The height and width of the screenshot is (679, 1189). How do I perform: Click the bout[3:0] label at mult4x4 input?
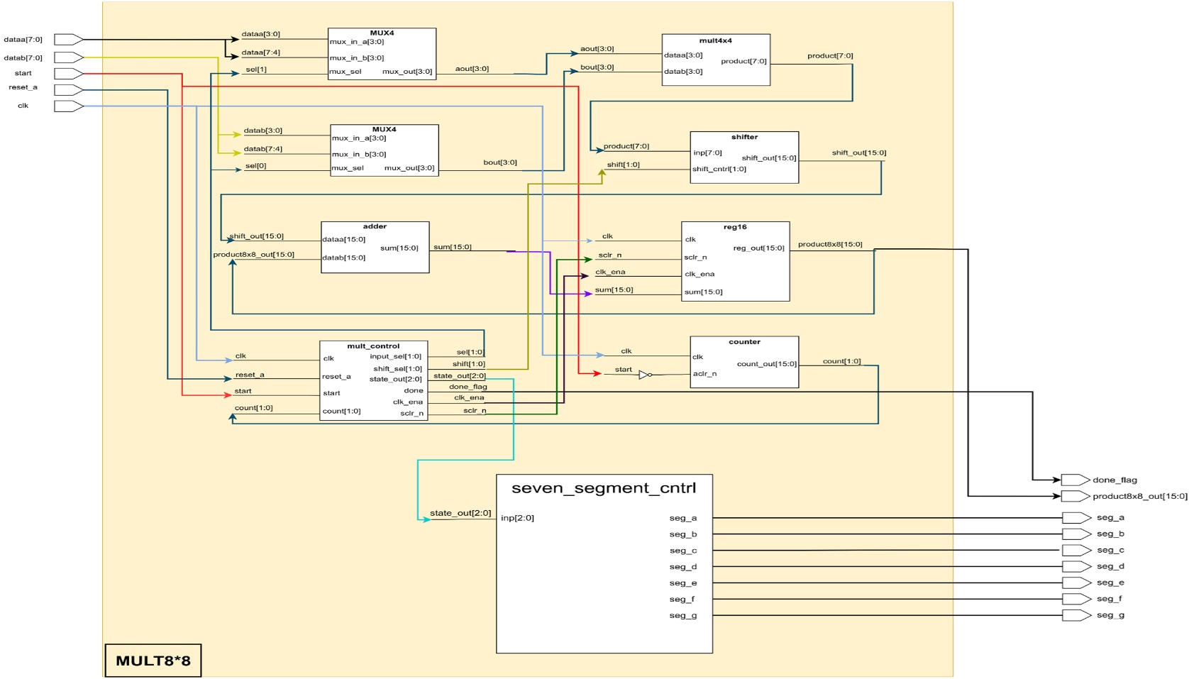(597, 67)
